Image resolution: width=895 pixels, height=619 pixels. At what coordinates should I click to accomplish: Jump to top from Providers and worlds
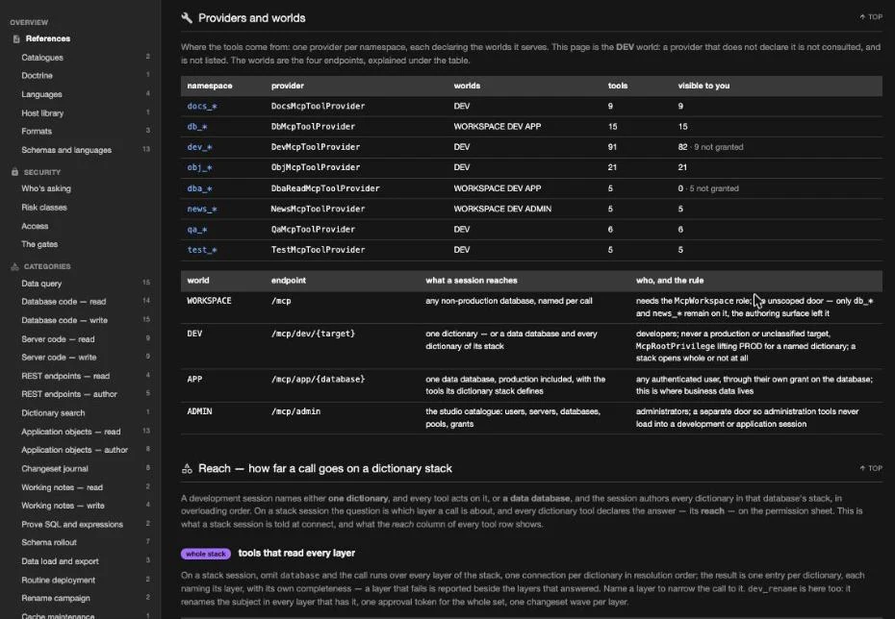[871, 17]
